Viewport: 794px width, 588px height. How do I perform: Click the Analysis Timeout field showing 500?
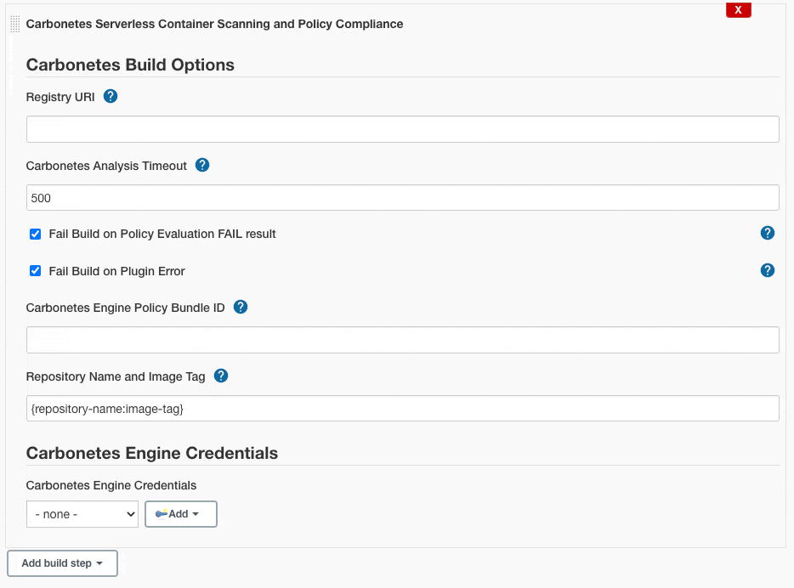(x=403, y=198)
